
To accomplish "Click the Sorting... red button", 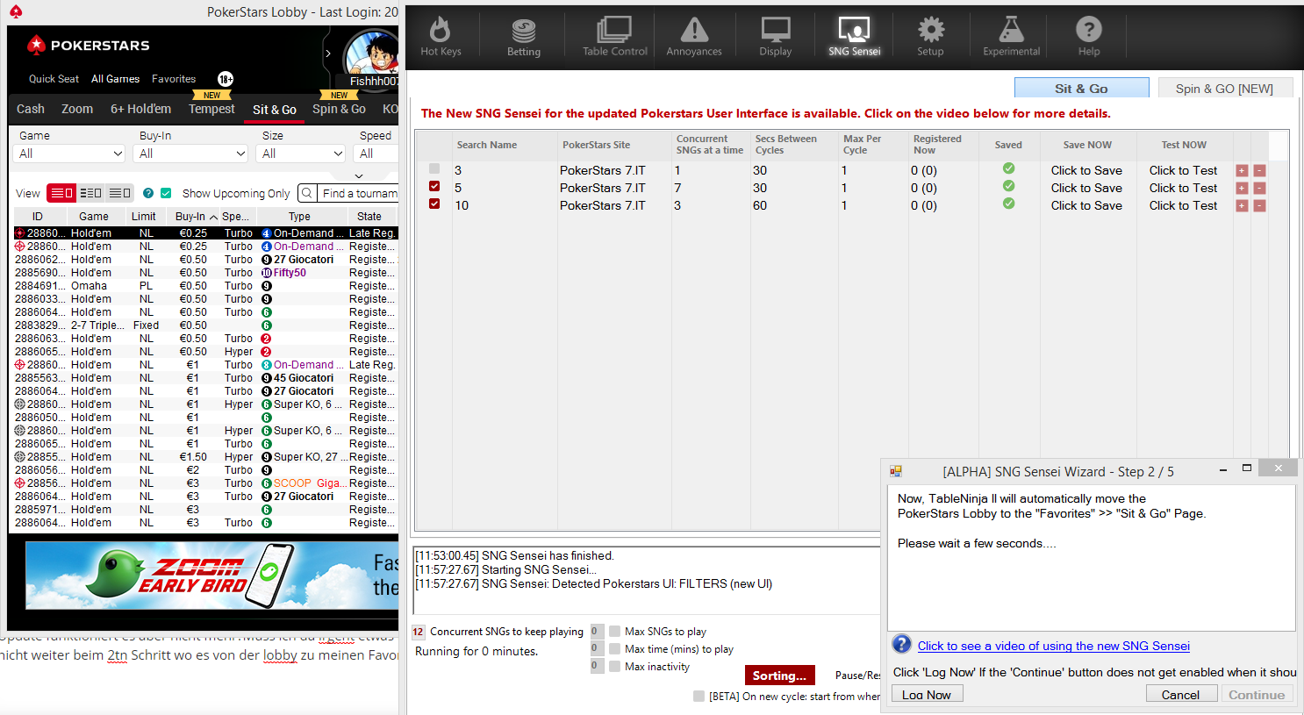I will click(779, 675).
